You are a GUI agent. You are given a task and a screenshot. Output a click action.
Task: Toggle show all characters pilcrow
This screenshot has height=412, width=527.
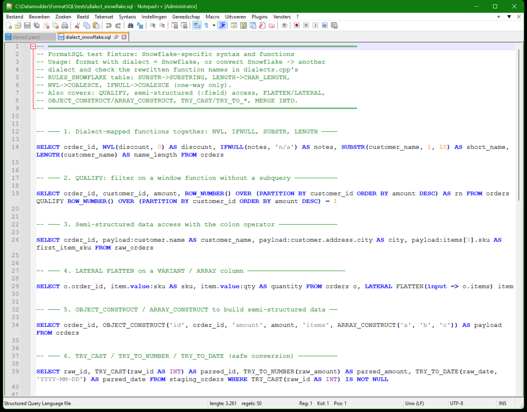(206, 26)
